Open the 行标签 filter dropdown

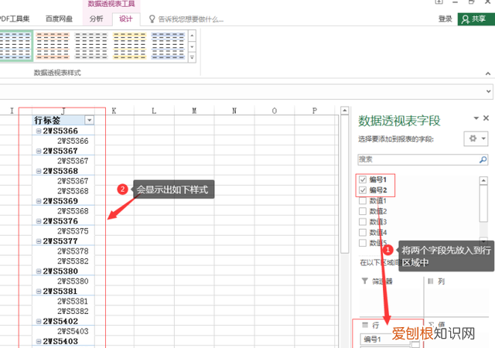tap(90, 121)
